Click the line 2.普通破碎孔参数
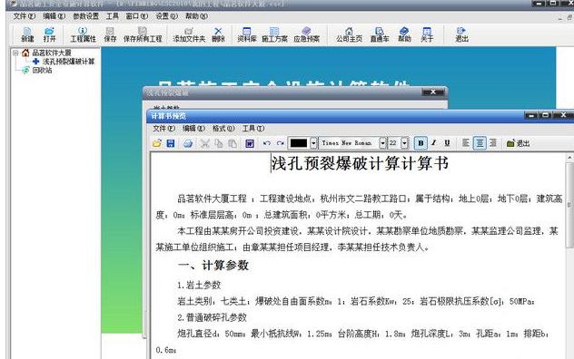 (x=212, y=317)
